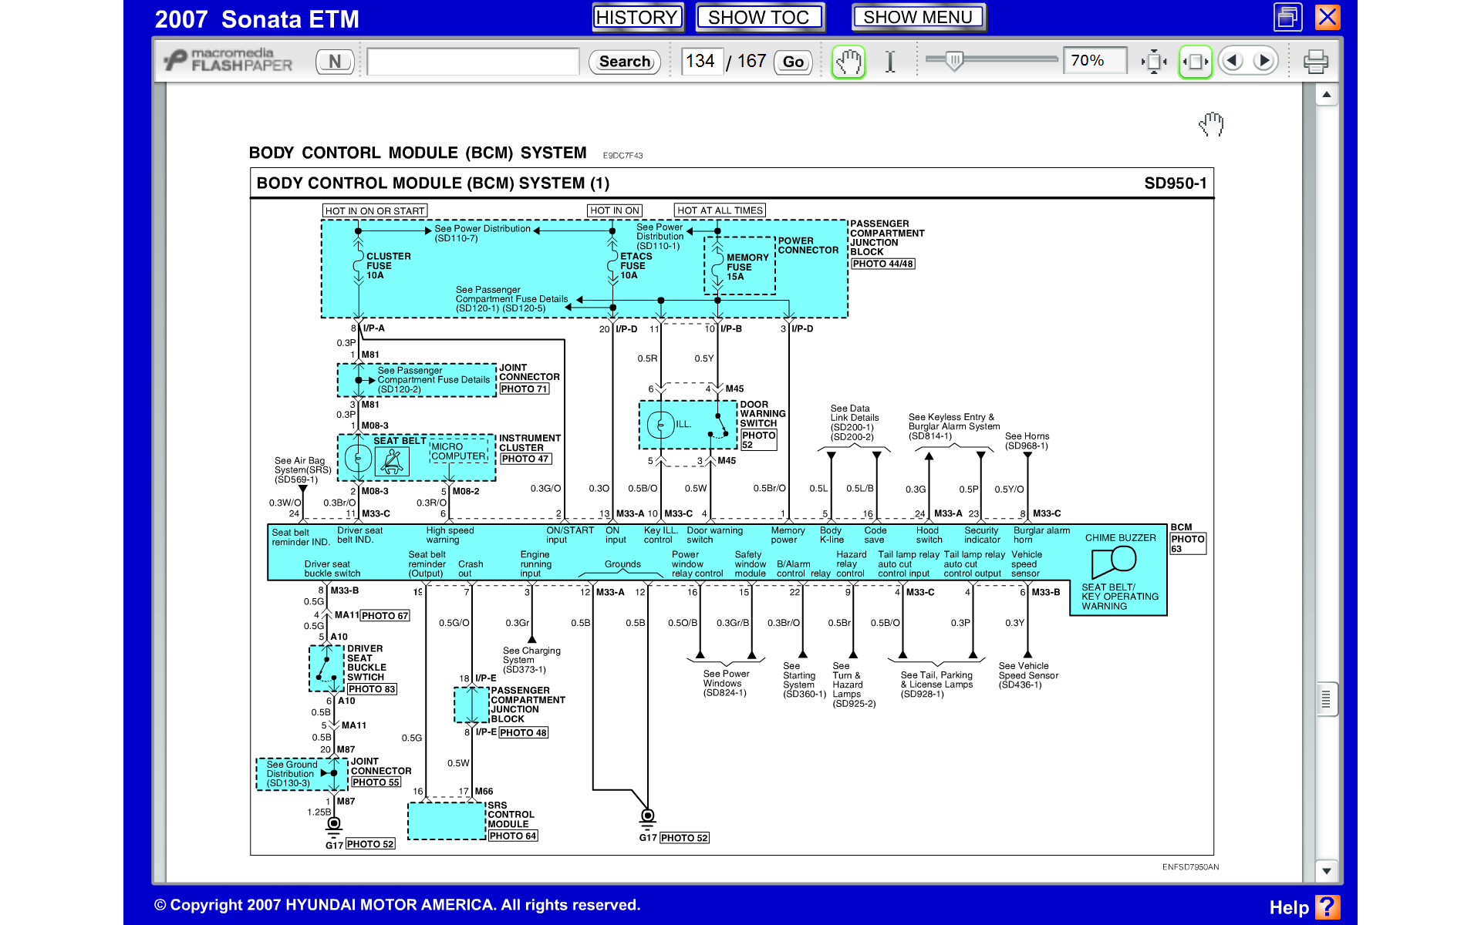The image size is (1481, 925).
Task: Click the See Horns reference text
Action: [x=1027, y=441]
